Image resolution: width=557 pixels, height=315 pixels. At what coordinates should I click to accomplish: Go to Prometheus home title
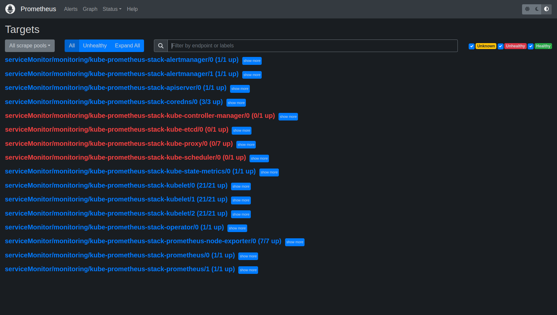point(38,9)
